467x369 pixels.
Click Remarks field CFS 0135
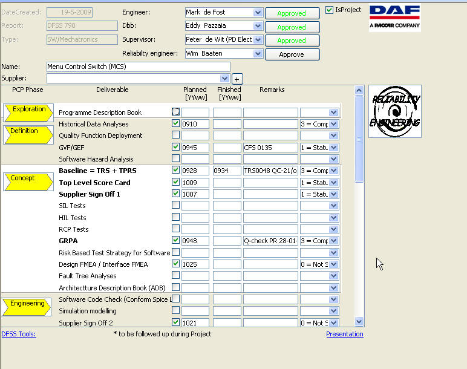tap(270, 148)
